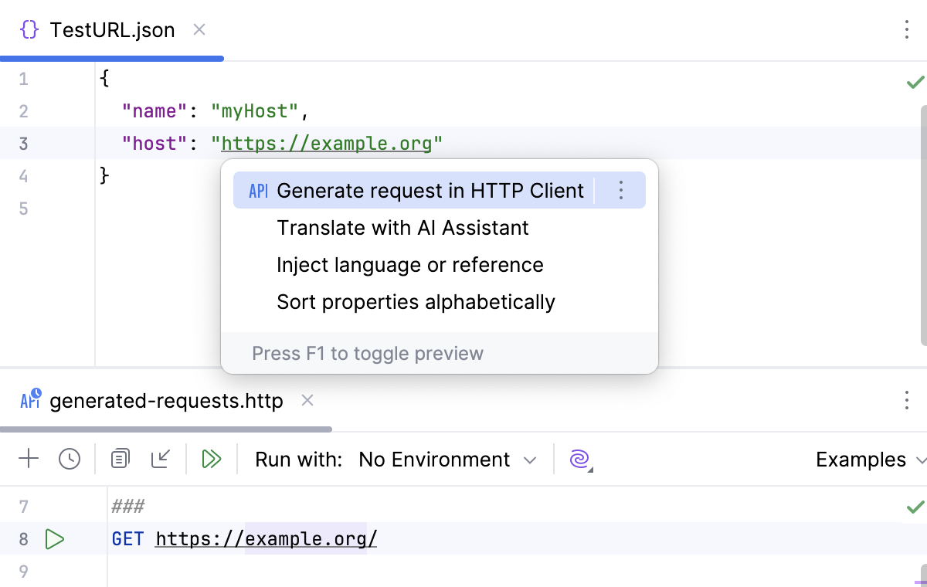927x587 pixels.
Task: Click the copy request icon in the toolbar
Action: (x=120, y=459)
